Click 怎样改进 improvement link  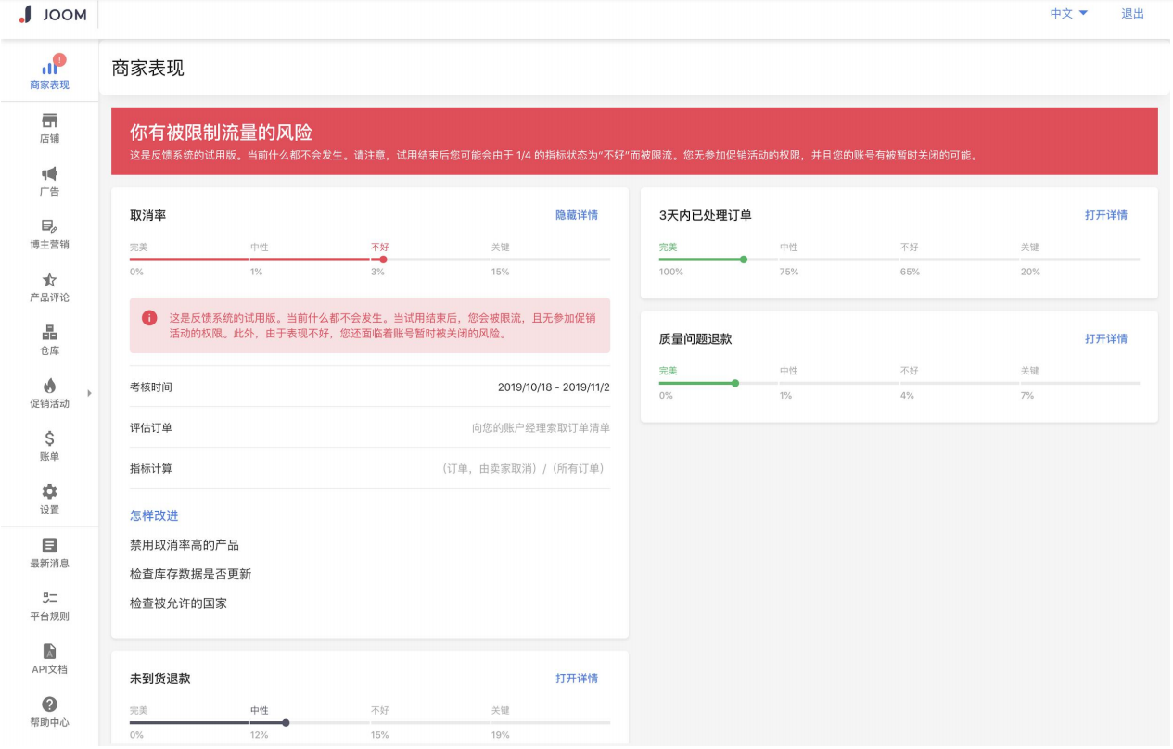pos(154,514)
